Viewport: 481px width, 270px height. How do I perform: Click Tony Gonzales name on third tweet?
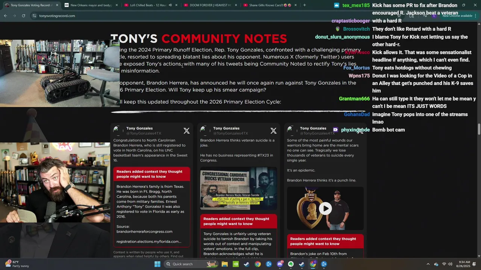313,128
